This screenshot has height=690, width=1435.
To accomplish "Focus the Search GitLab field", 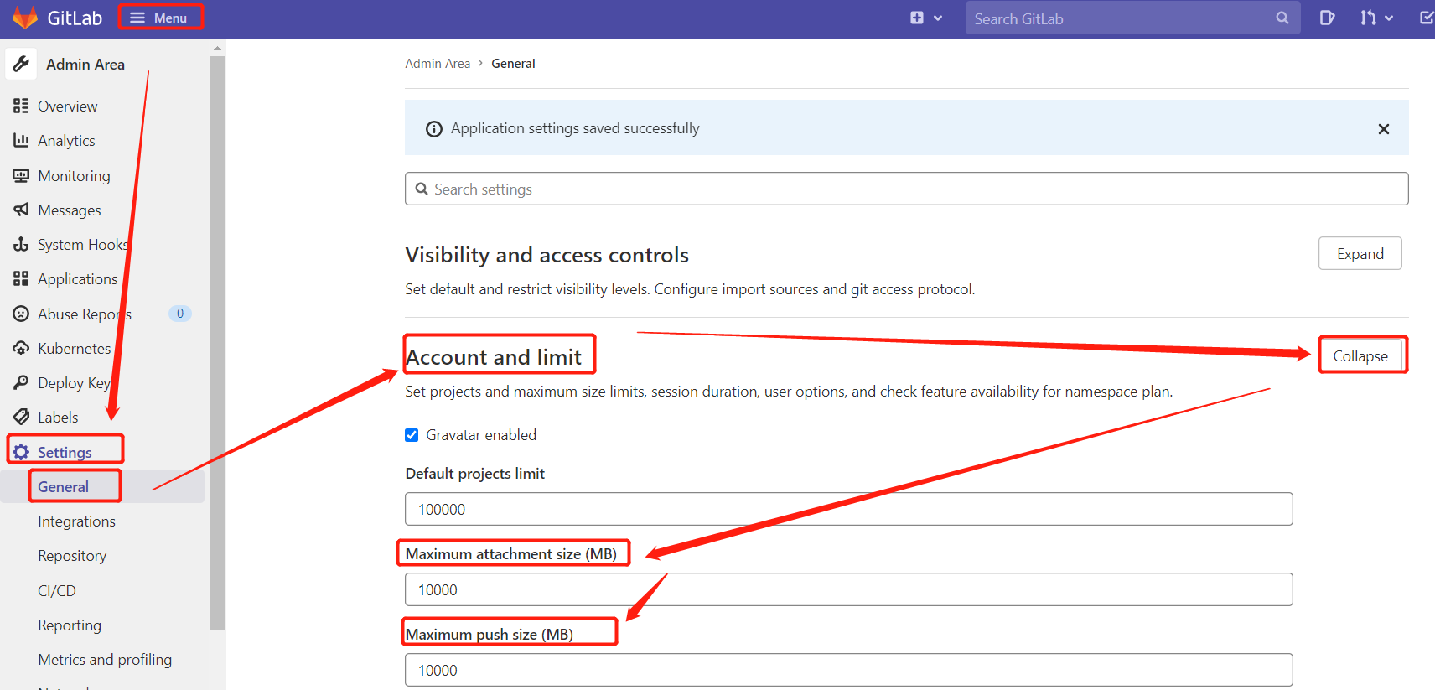I will tap(1132, 18).
